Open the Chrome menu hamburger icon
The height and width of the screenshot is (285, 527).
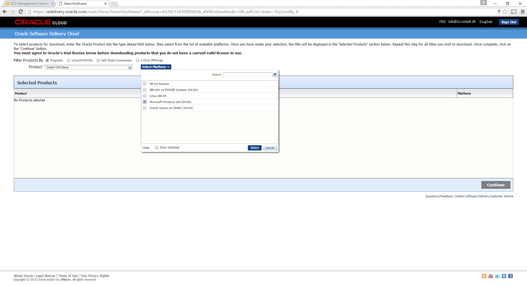coord(523,12)
